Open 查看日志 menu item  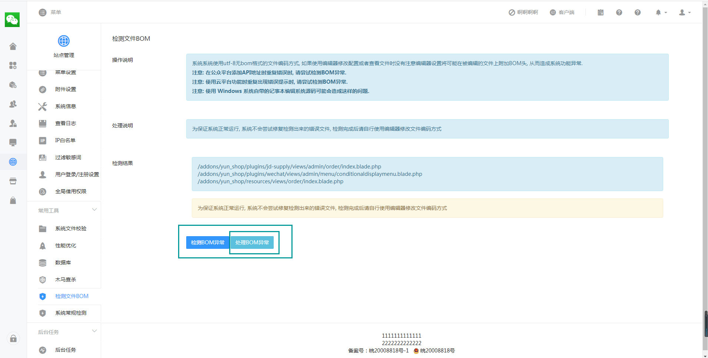[66, 123]
